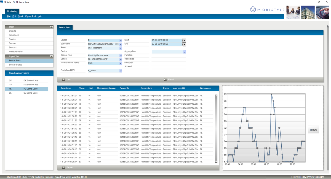Click the building facade header thumbnail
Image resolution: width=331 pixels, height=179 pixels.
(308, 12)
